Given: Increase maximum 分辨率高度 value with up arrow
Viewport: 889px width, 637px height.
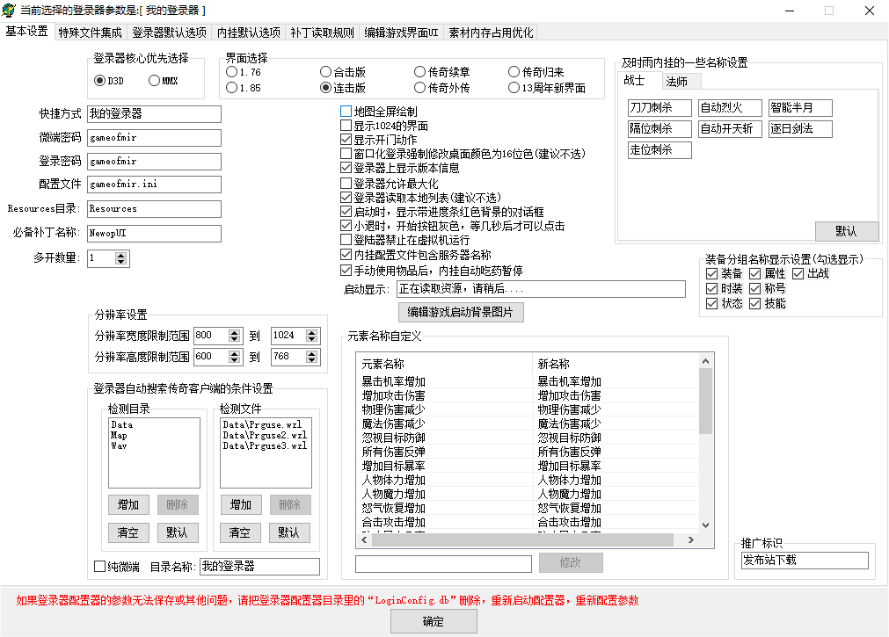Looking at the screenshot, I should [x=310, y=353].
